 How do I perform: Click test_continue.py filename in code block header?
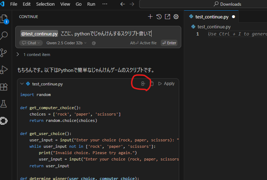[x=47, y=84]
